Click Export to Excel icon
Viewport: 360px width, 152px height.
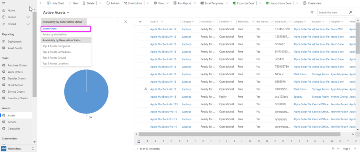pos(235,3)
